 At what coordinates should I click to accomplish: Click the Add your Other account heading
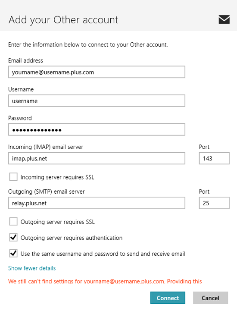click(x=63, y=20)
